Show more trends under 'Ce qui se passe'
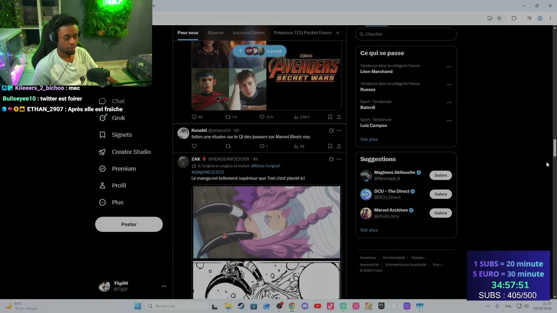This screenshot has width=557, height=313. (x=369, y=140)
